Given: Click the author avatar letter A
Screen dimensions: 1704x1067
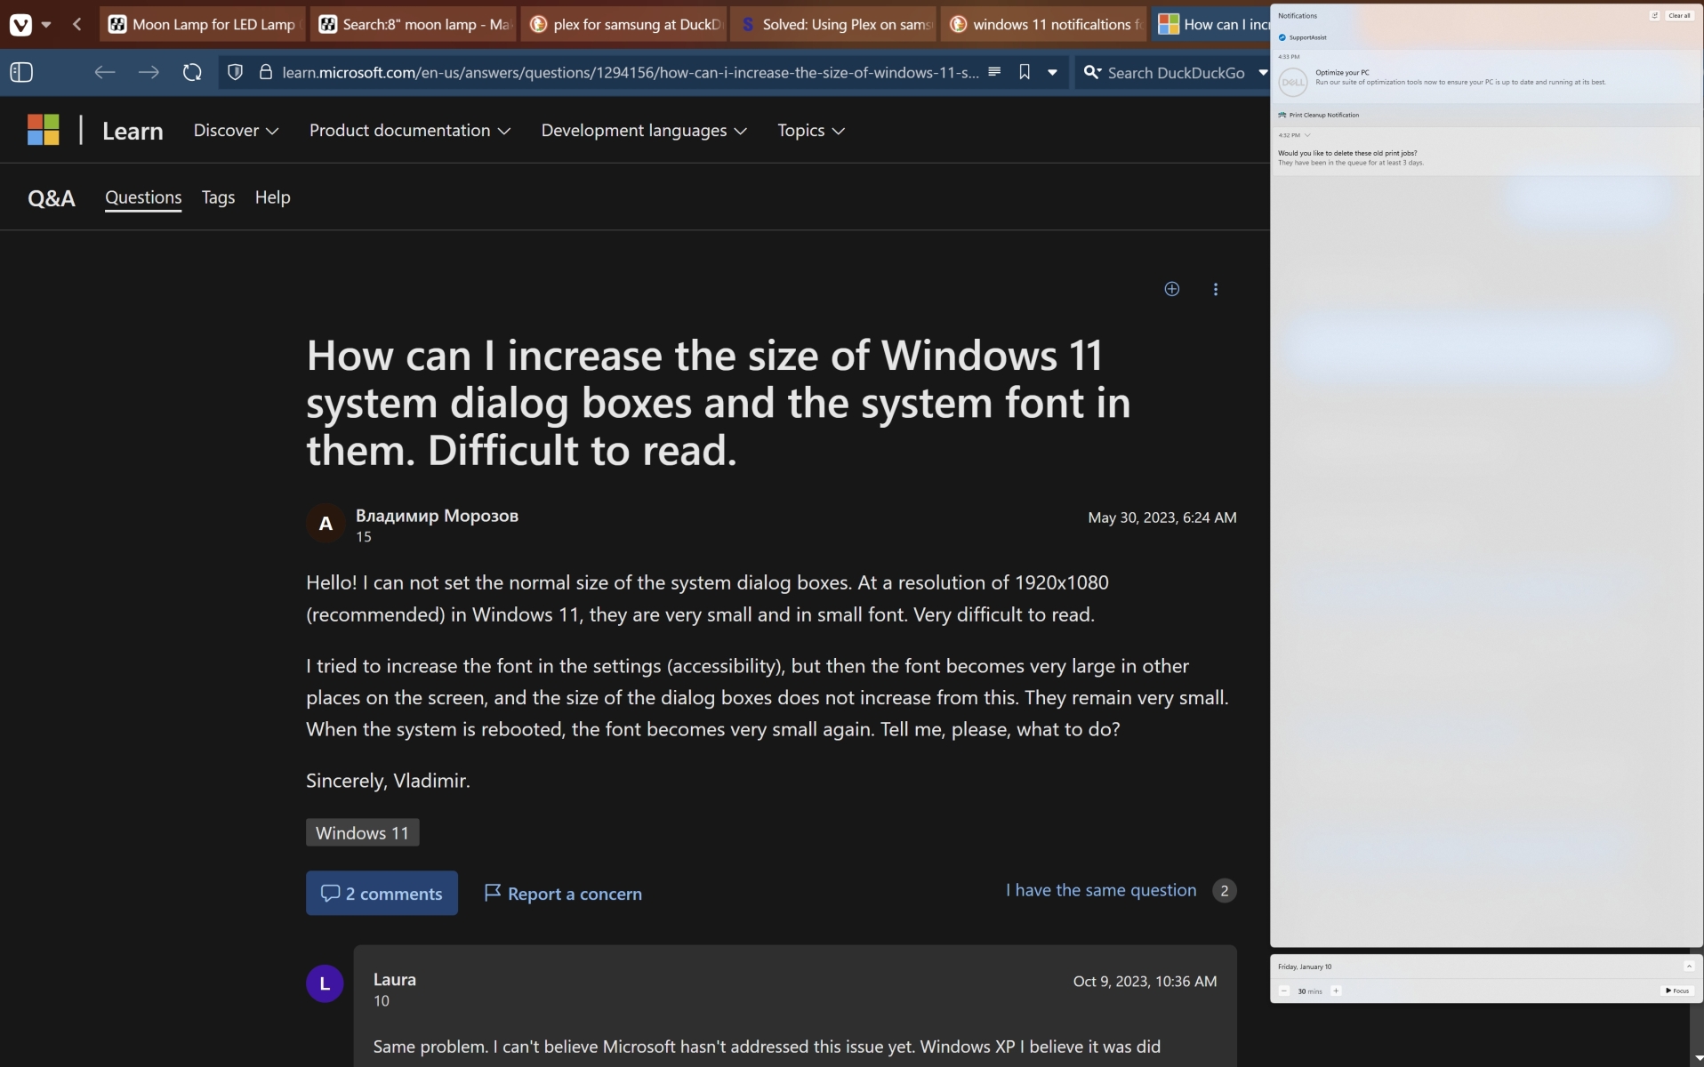Looking at the screenshot, I should 326,524.
